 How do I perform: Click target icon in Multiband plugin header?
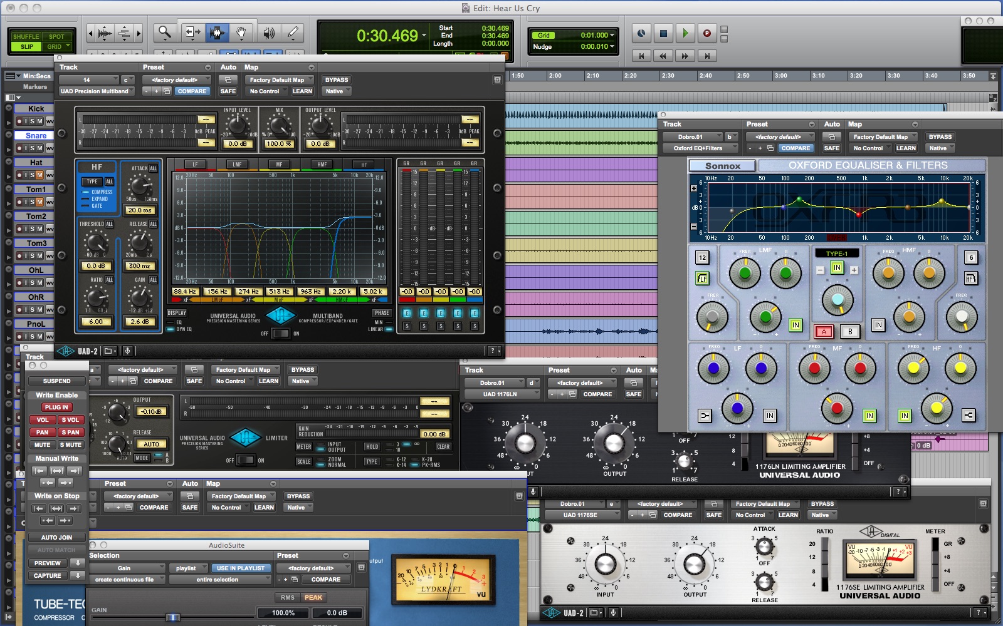point(497,80)
